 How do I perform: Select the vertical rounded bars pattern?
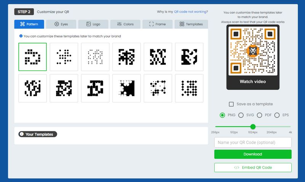[x=32, y=88]
